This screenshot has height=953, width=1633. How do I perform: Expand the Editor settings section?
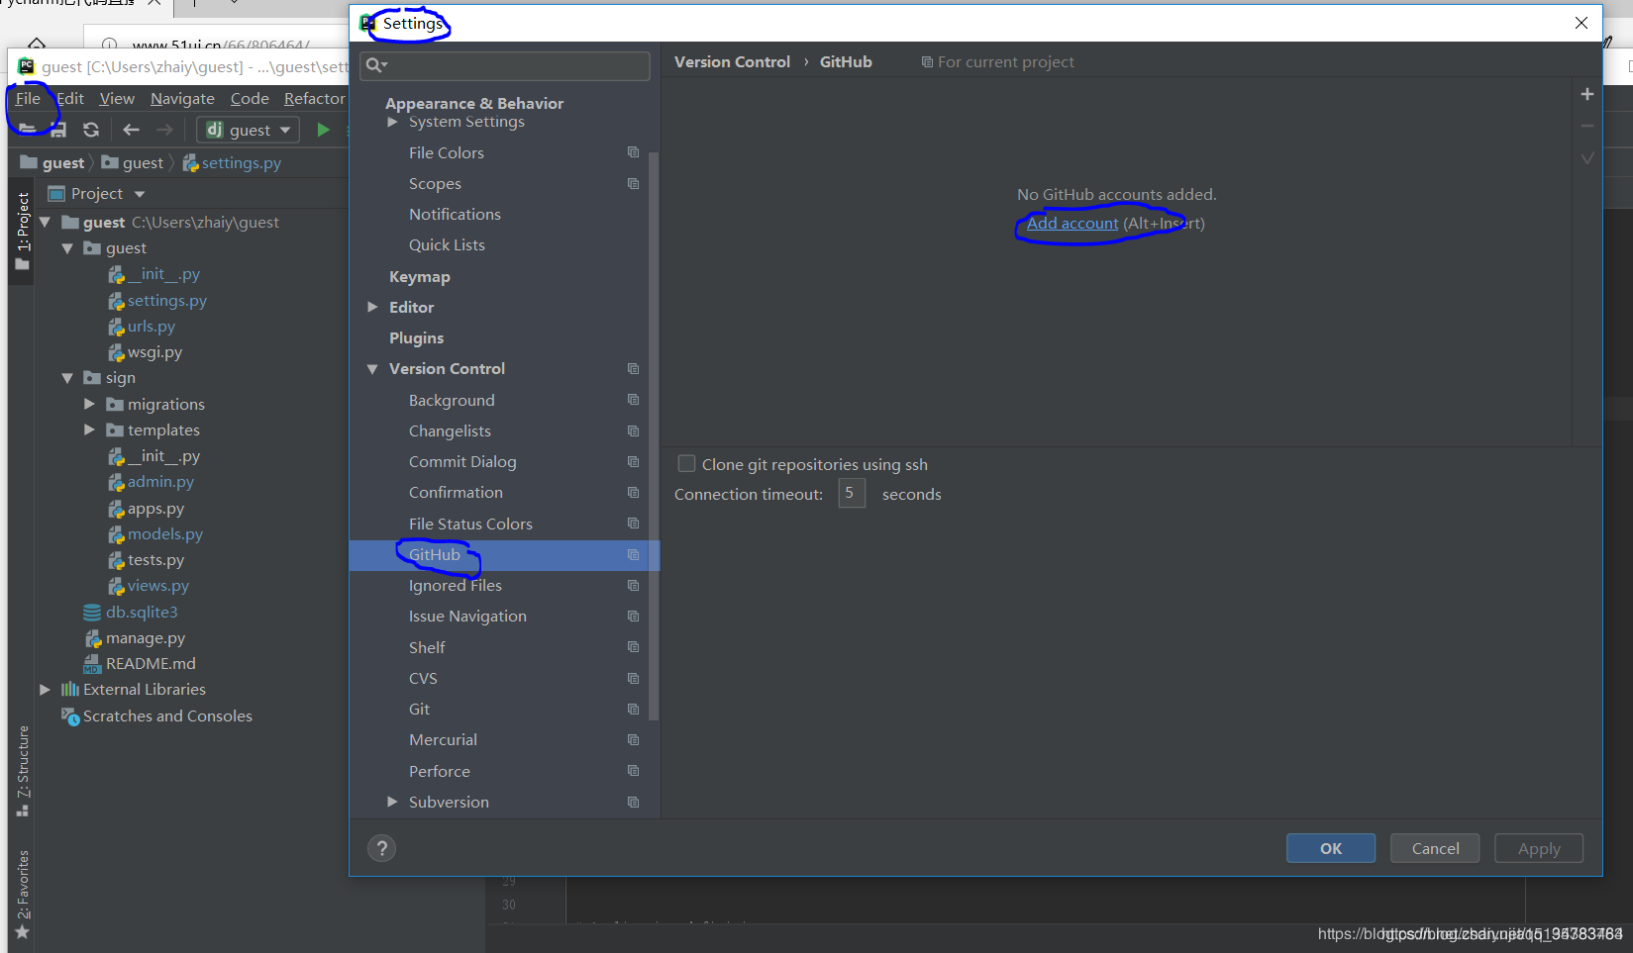pyautogui.click(x=372, y=307)
